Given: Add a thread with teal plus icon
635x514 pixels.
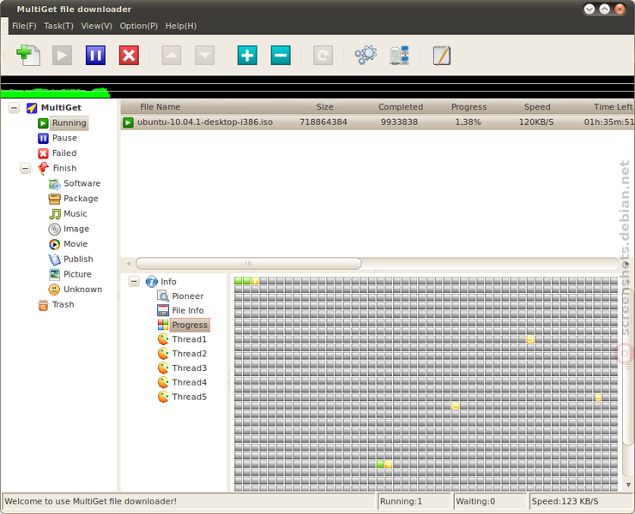Looking at the screenshot, I should click(x=247, y=55).
